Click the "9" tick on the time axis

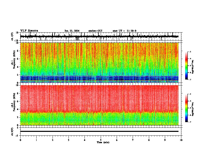(165, 140)
